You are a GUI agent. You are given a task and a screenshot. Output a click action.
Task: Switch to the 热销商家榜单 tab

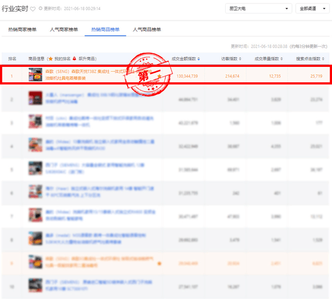coord(22,30)
